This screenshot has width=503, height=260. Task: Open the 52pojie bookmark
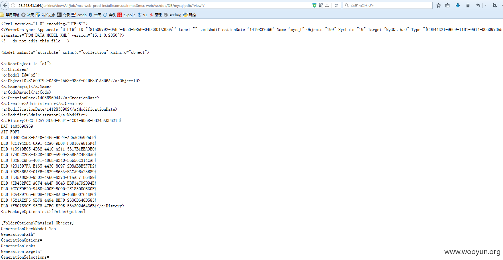(x=126, y=15)
